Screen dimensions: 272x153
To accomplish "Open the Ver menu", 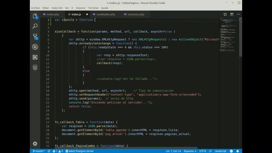I will [67, 8].
